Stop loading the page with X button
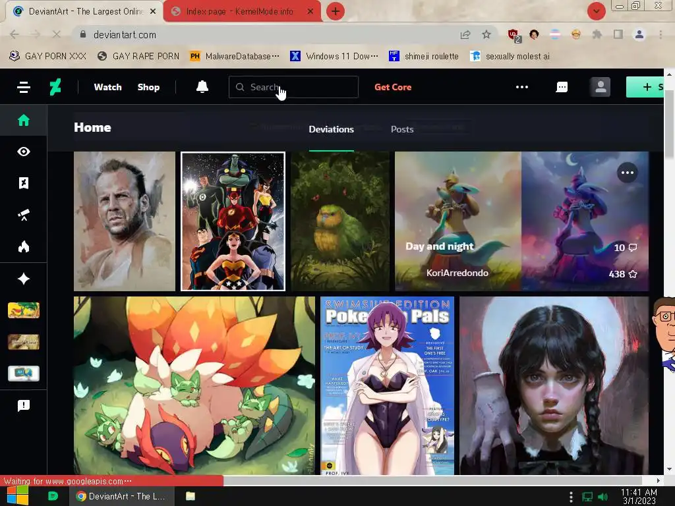675x506 pixels. [x=57, y=34]
